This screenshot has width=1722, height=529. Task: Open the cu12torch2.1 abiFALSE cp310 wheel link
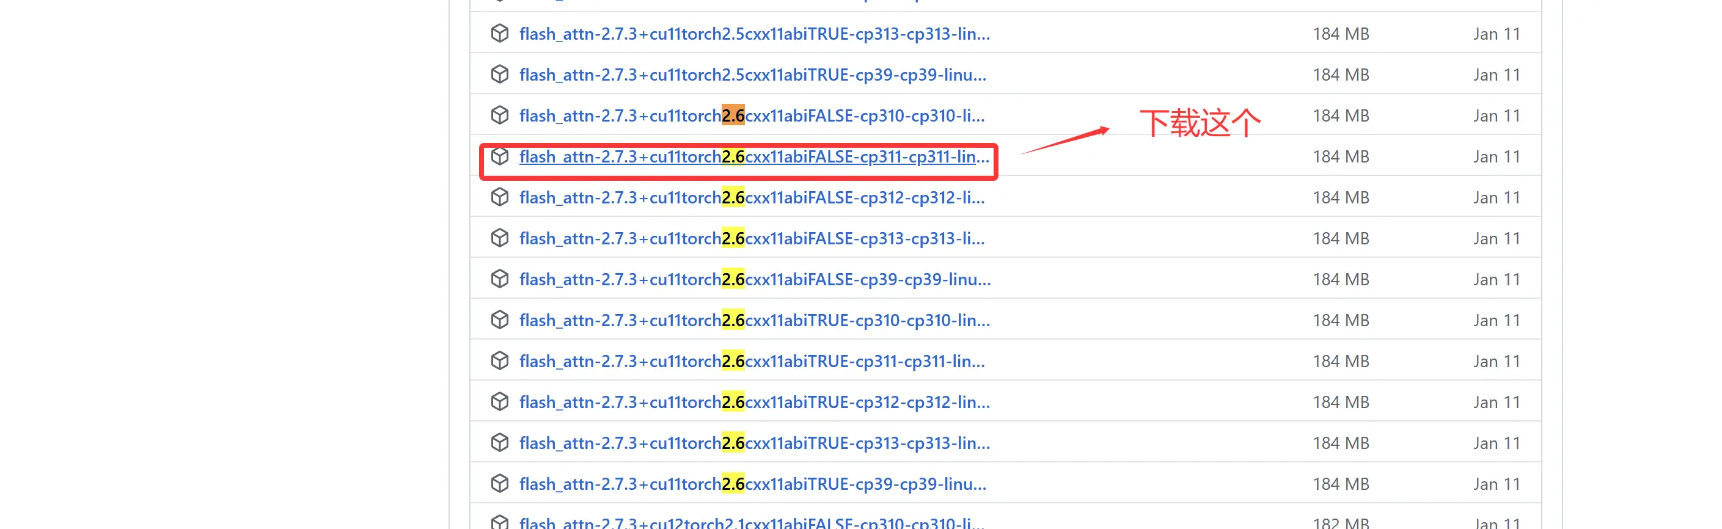(x=752, y=522)
